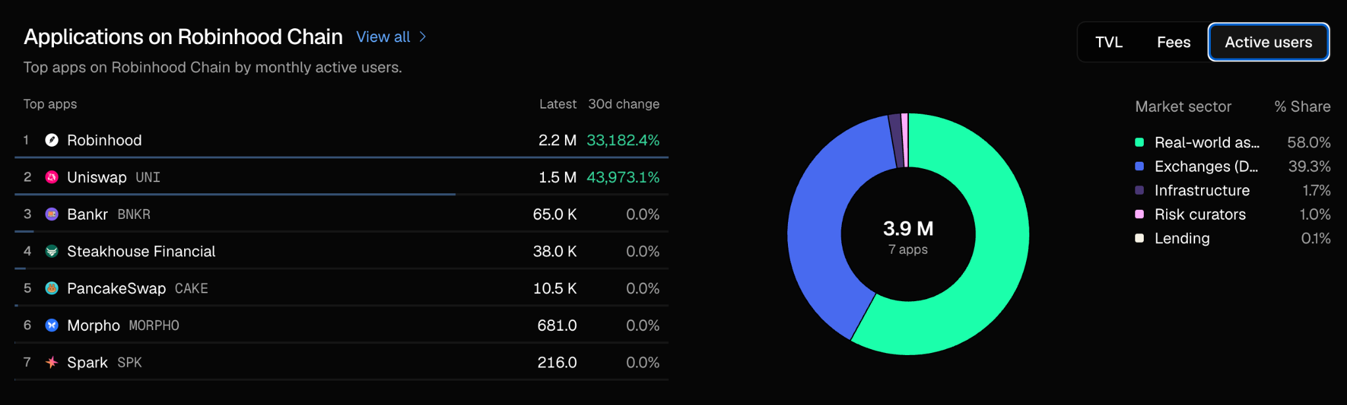This screenshot has width=1347, height=405.
Task: Click the Latest column header
Action: (x=558, y=104)
